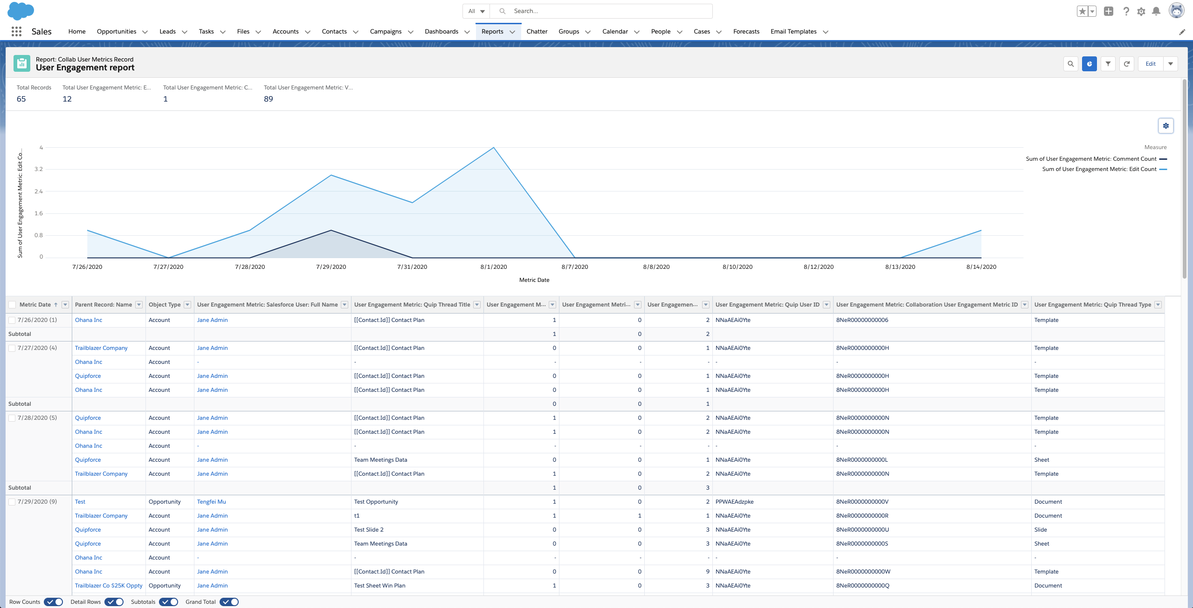Click the Edit report button
Screen dimensions: 1193x608
click(x=1151, y=64)
